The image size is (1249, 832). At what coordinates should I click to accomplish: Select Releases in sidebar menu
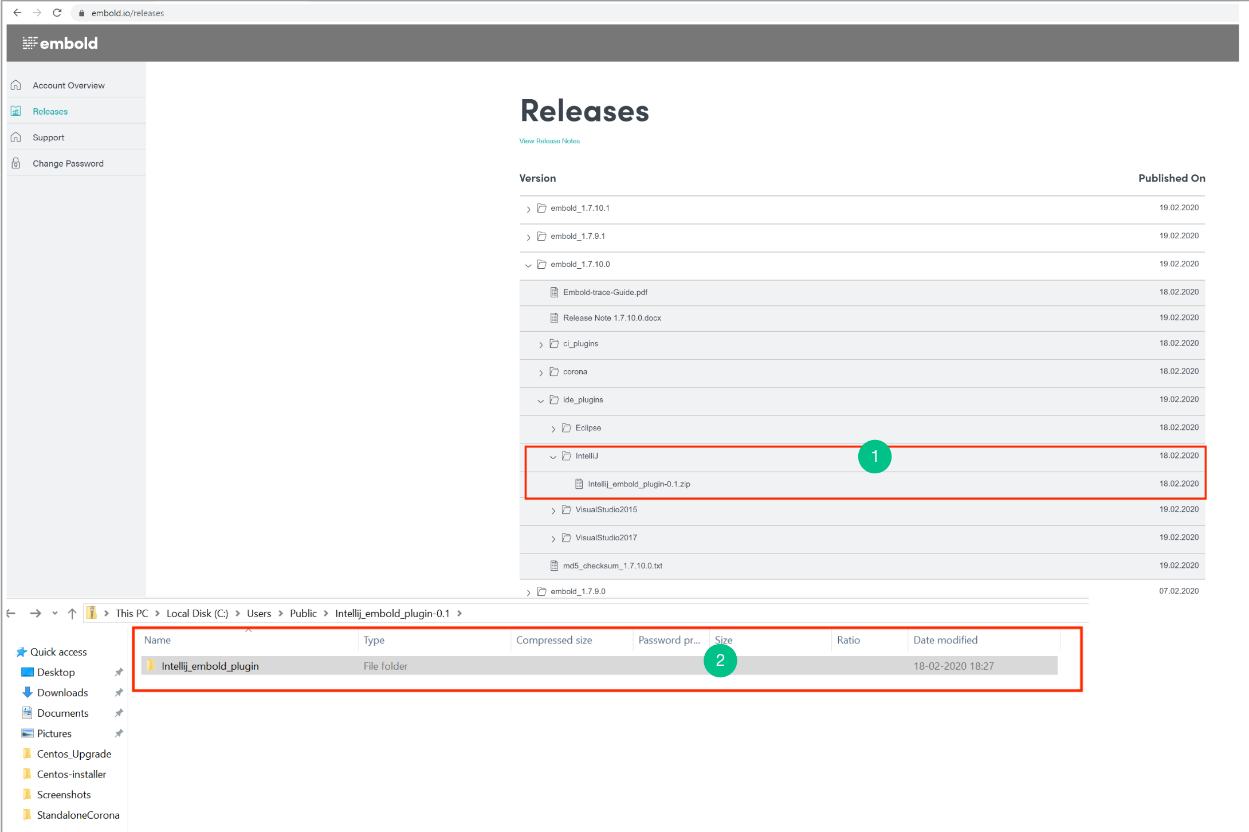click(x=50, y=111)
